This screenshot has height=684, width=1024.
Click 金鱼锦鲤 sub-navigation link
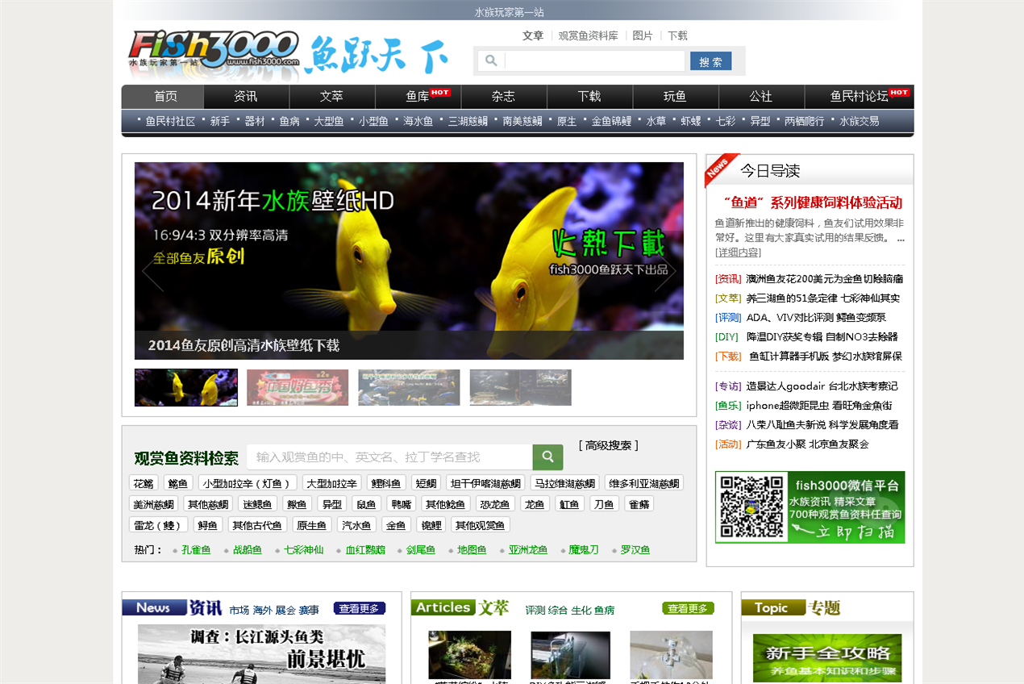pyautogui.click(x=611, y=121)
